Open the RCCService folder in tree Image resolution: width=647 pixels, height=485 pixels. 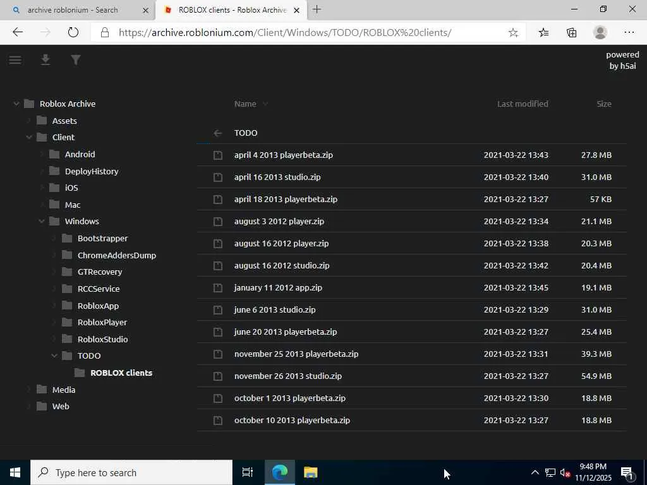98,289
